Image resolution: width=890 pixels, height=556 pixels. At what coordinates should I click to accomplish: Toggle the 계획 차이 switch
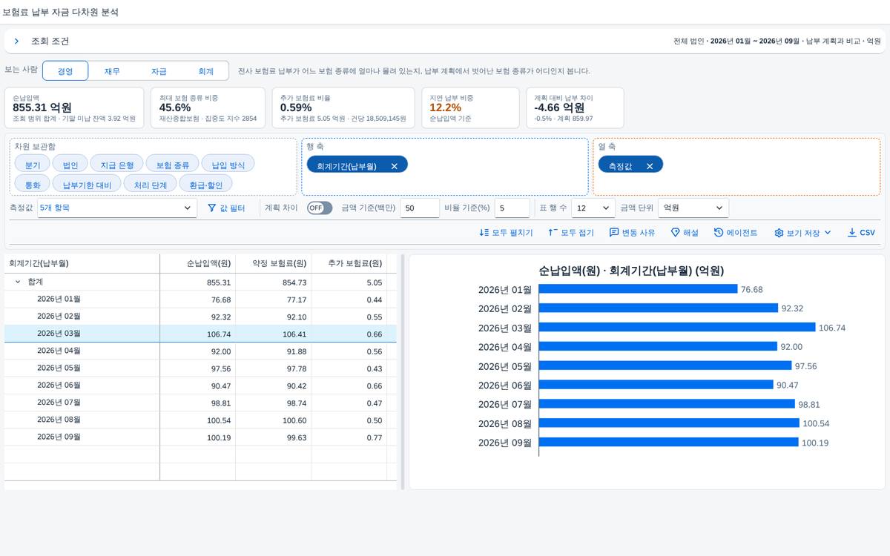point(320,208)
